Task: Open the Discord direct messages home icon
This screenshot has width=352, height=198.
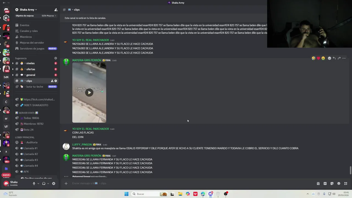Action: 6,10
